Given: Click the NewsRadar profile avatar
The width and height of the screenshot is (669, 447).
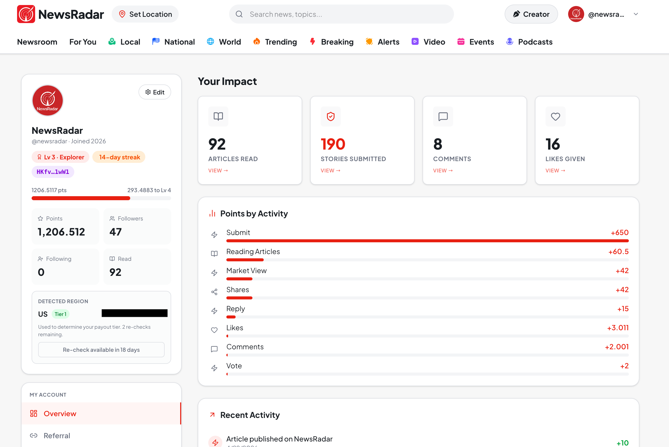Looking at the screenshot, I should pyautogui.click(x=47, y=100).
